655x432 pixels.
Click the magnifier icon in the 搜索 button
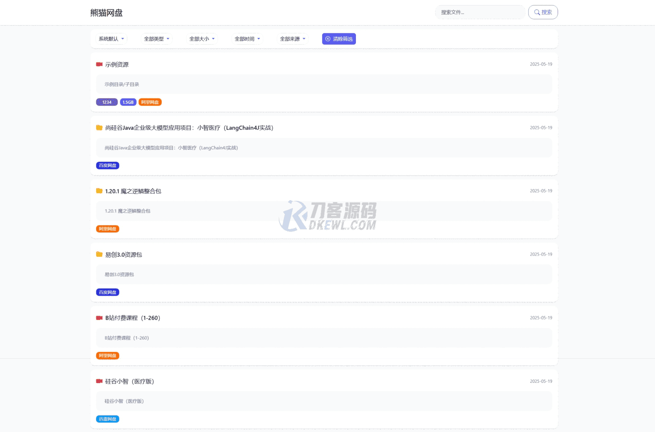pyautogui.click(x=537, y=12)
